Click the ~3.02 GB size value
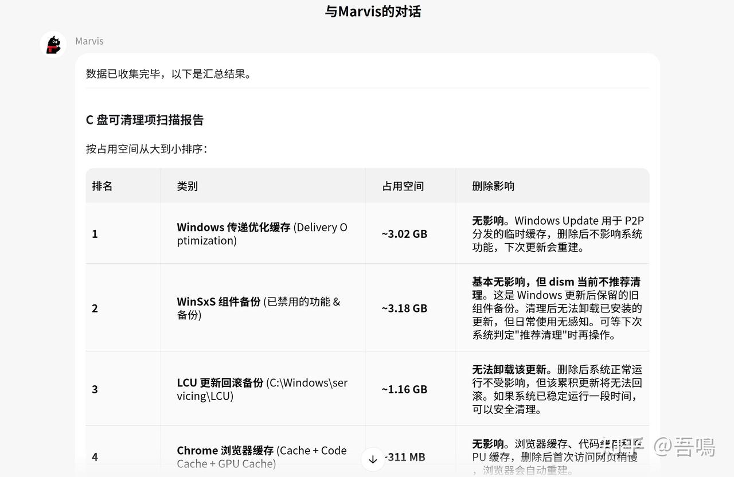The image size is (734, 477). [x=404, y=234]
